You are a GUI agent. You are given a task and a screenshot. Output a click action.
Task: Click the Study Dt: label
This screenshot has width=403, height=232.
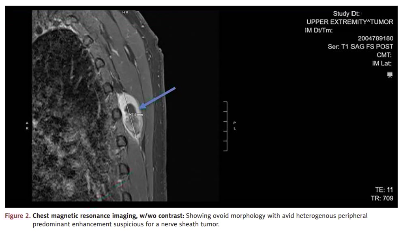[347, 14]
